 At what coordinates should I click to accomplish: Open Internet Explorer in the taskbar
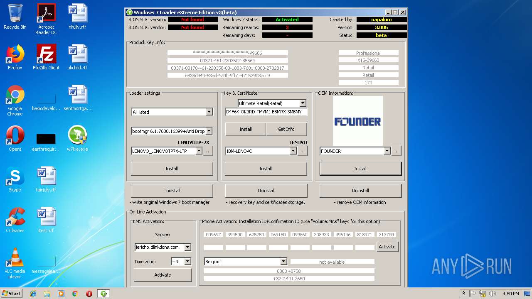33,294
